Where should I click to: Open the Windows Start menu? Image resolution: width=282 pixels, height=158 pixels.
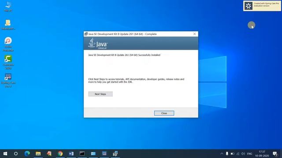coord(5,154)
